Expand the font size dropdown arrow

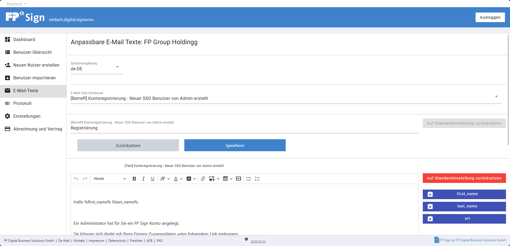tap(169, 179)
